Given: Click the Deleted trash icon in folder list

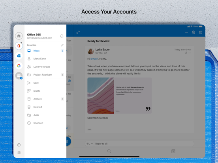Looking at the screenshot, I should click(29, 107).
